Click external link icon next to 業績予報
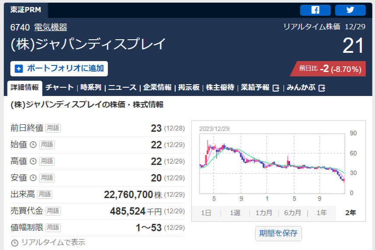Viewport: 375px width, 250px height. [276, 88]
